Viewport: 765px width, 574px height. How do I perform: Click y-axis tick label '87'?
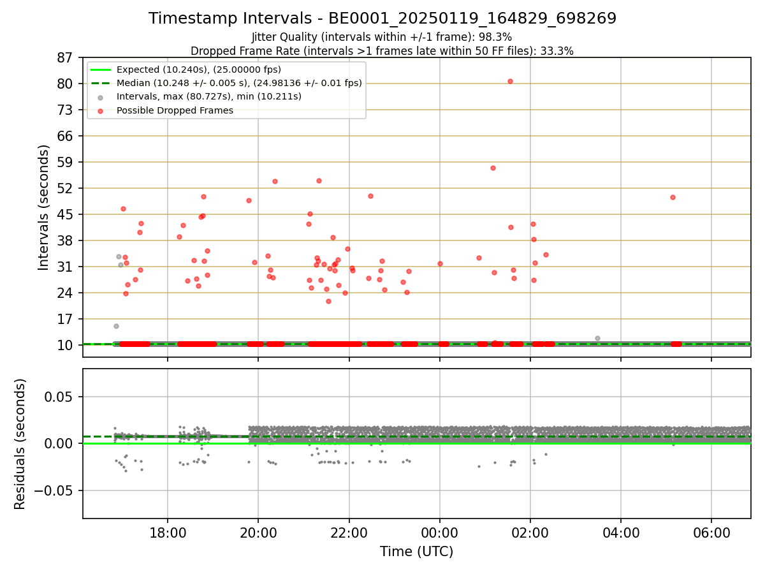[x=66, y=57]
